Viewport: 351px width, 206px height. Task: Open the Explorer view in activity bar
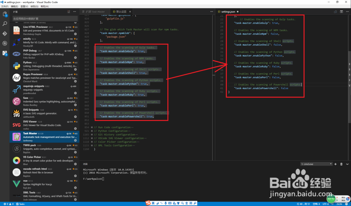tap(5, 14)
